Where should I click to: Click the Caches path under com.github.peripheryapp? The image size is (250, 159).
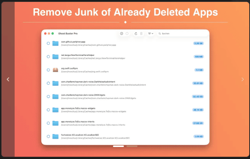tap(89, 45)
